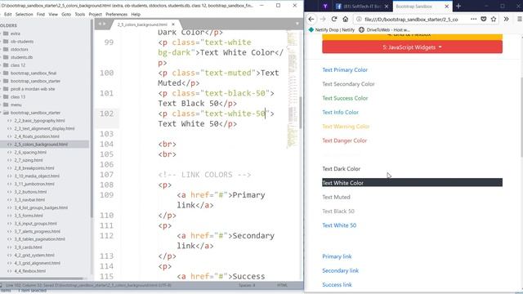Open 3_5_forms.html in sidebar

click(29, 216)
